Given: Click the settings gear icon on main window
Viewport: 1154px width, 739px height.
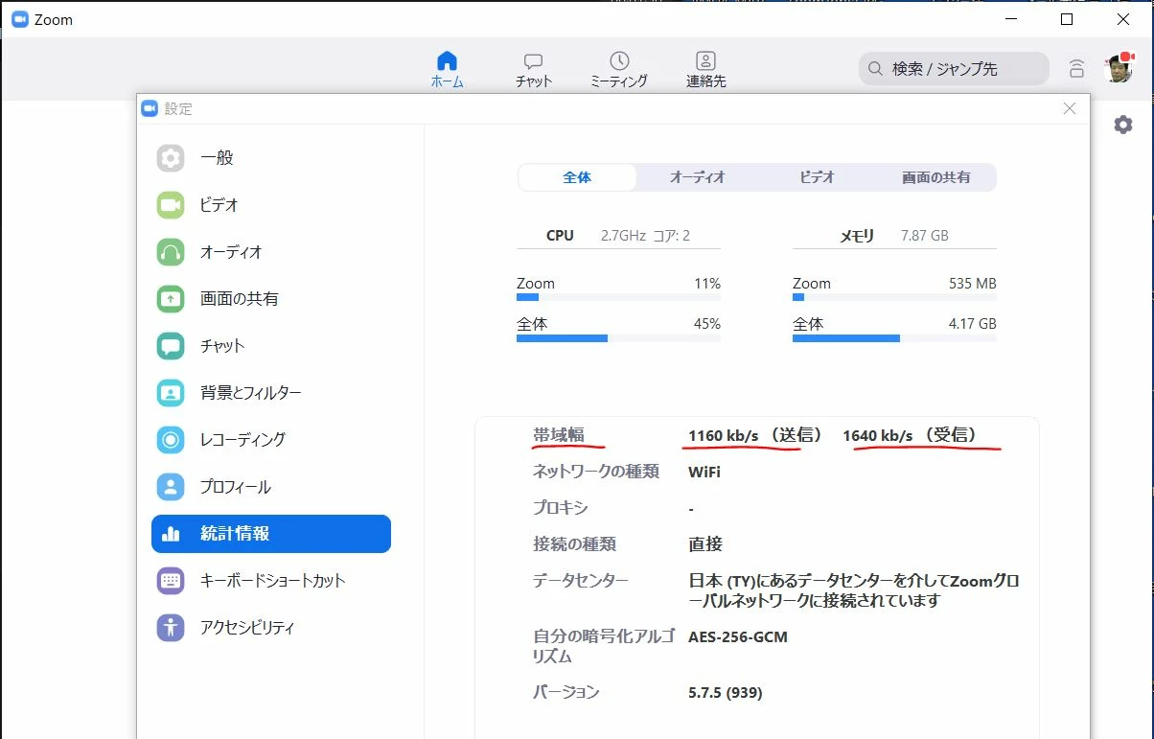Looking at the screenshot, I should point(1123,125).
